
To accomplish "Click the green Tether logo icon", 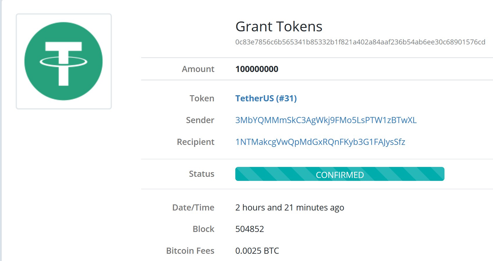I will pyautogui.click(x=63, y=61).
